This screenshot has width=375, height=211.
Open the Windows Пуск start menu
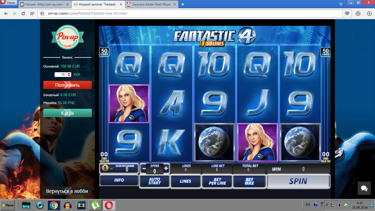[x=8, y=205]
